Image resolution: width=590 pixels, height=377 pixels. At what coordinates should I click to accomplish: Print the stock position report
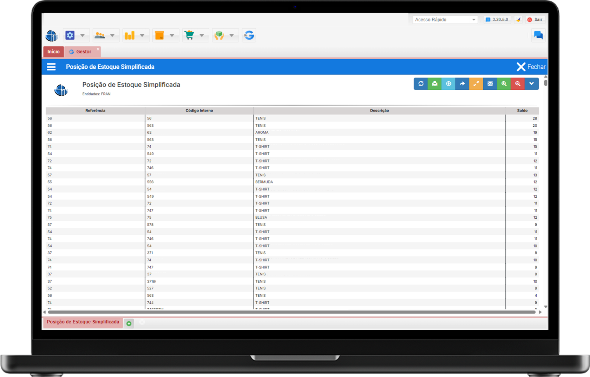[x=434, y=84]
